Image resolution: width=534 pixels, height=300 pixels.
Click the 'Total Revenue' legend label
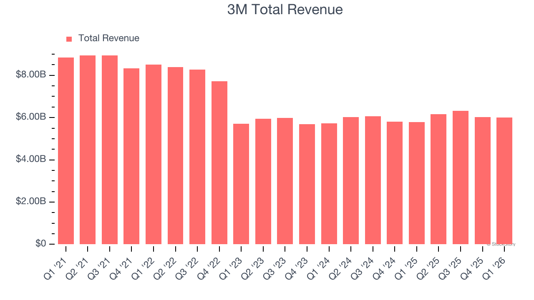coord(109,38)
